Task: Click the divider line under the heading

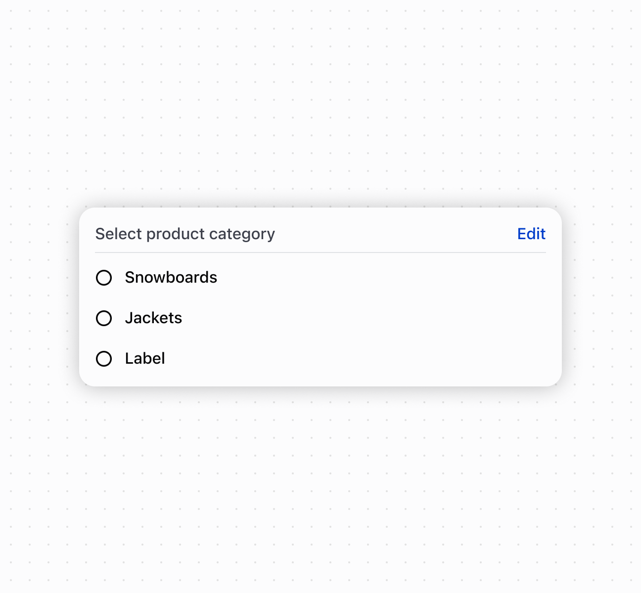Action: click(320, 253)
